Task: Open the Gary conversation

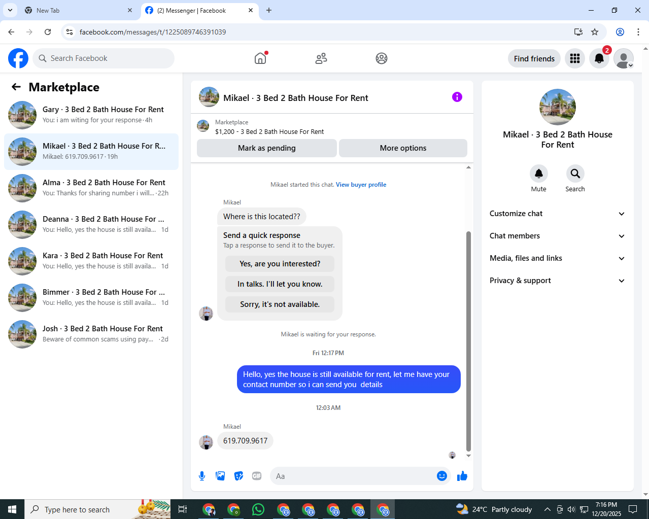Action: tap(91, 115)
